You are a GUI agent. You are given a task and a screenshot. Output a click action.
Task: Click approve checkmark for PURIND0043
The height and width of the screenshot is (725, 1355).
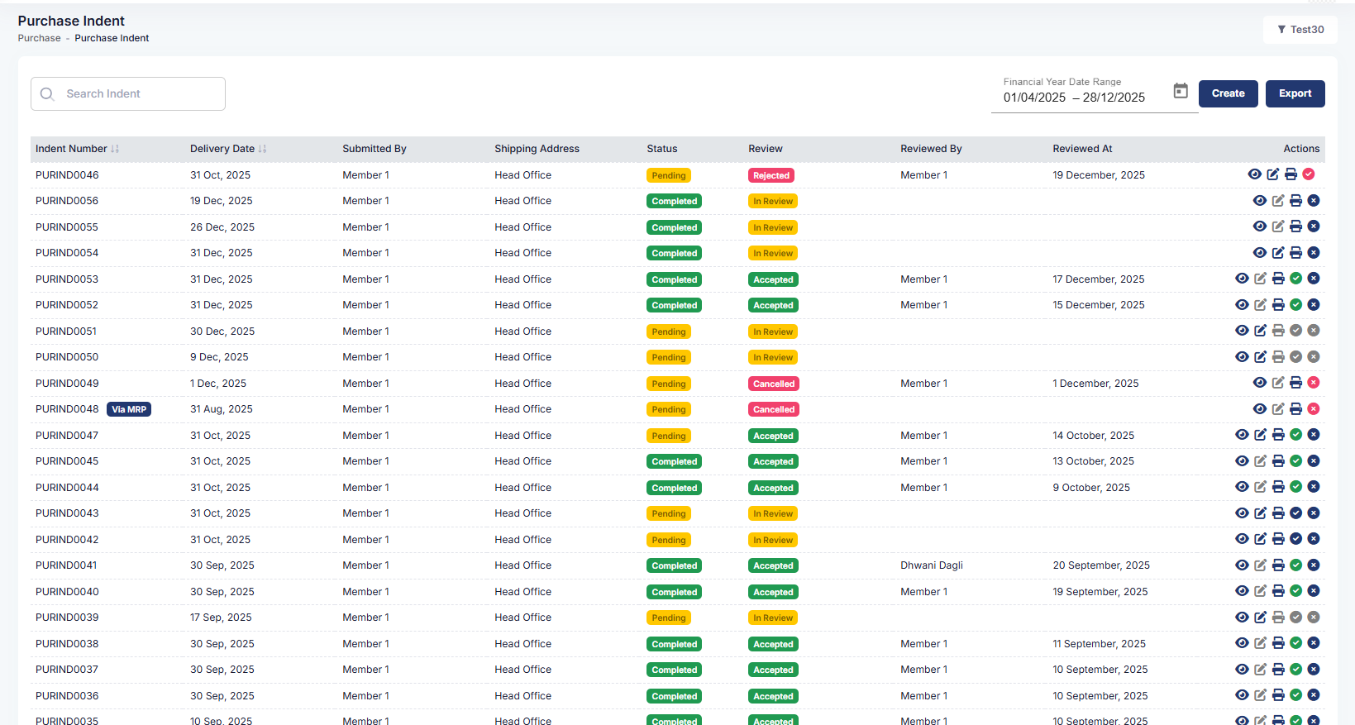(1295, 513)
